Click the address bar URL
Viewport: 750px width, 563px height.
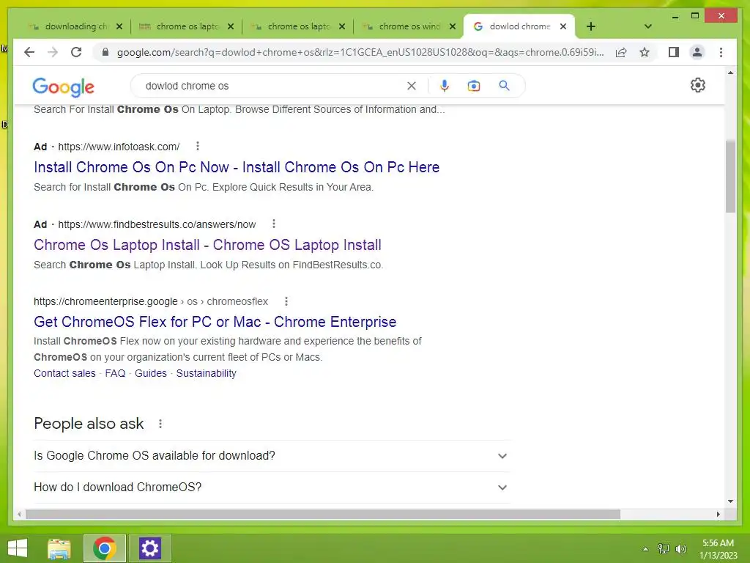pyautogui.click(x=360, y=52)
